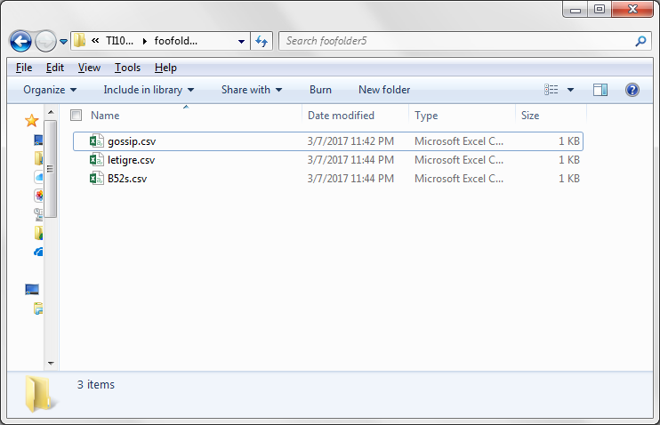This screenshot has width=660, height=425.
Task: Toggle the preview pane
Action: click(600, 90)
